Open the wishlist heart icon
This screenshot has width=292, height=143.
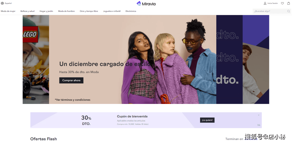click(282, 3)
